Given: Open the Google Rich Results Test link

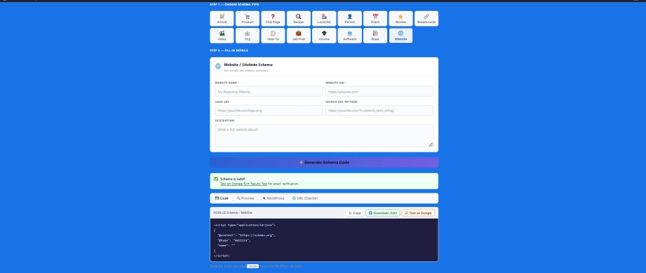Looking at the screenshot, I should [x=244, y=184].
